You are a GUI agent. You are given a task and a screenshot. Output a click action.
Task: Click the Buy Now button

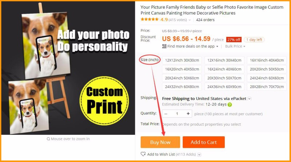(160, 142)
